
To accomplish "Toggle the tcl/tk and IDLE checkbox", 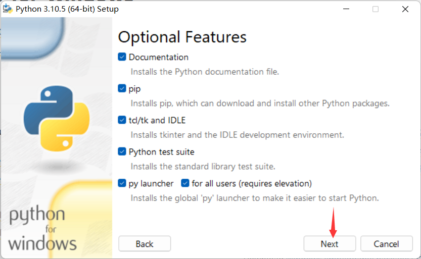I will point(122,120).
